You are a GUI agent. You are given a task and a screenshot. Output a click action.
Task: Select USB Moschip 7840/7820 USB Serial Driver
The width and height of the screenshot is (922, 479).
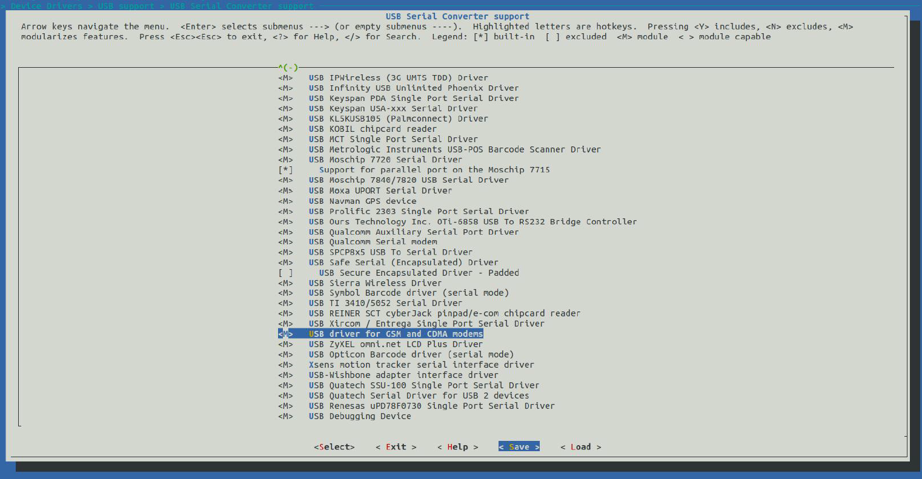(x=408, y=180)
